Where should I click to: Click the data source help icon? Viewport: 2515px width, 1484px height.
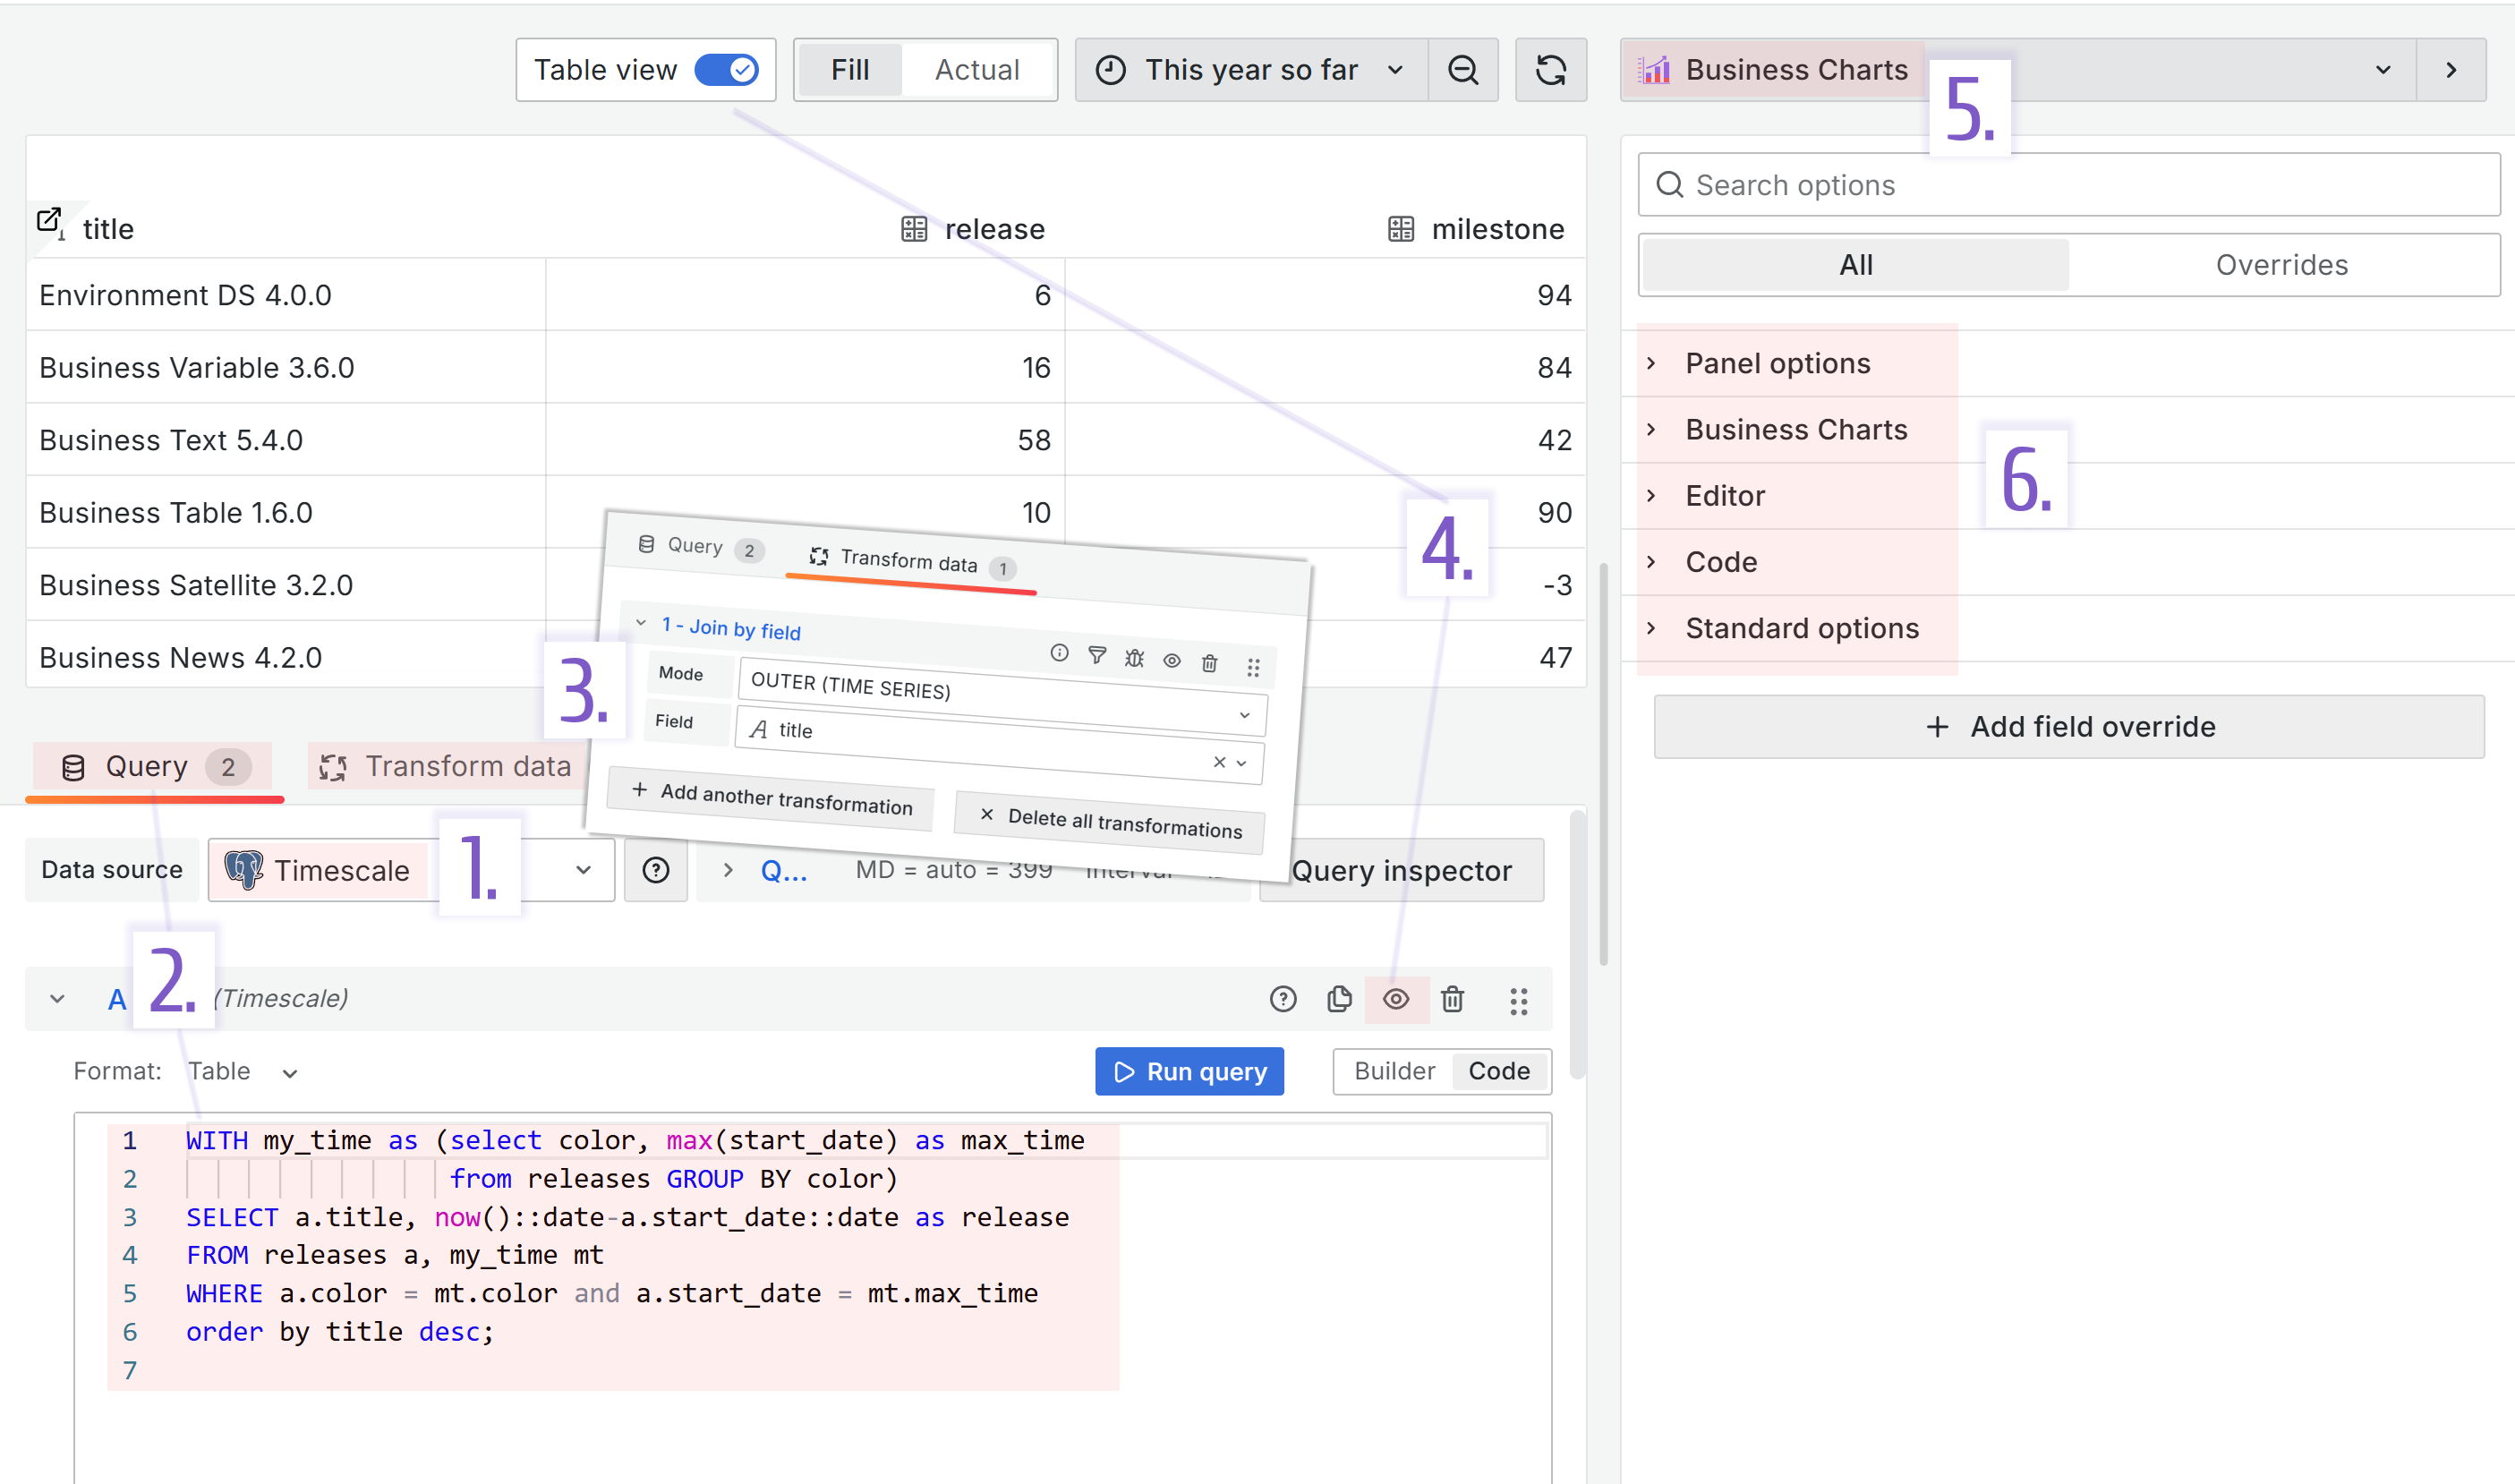pos(656,870)
